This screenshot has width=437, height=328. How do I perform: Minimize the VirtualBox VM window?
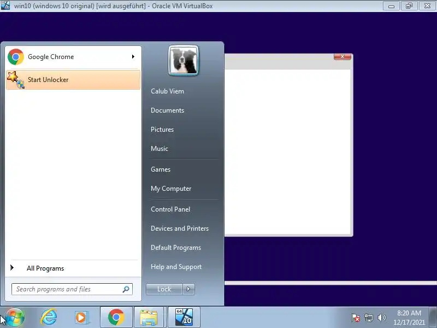pyautogui.click(x=391, y=6)
